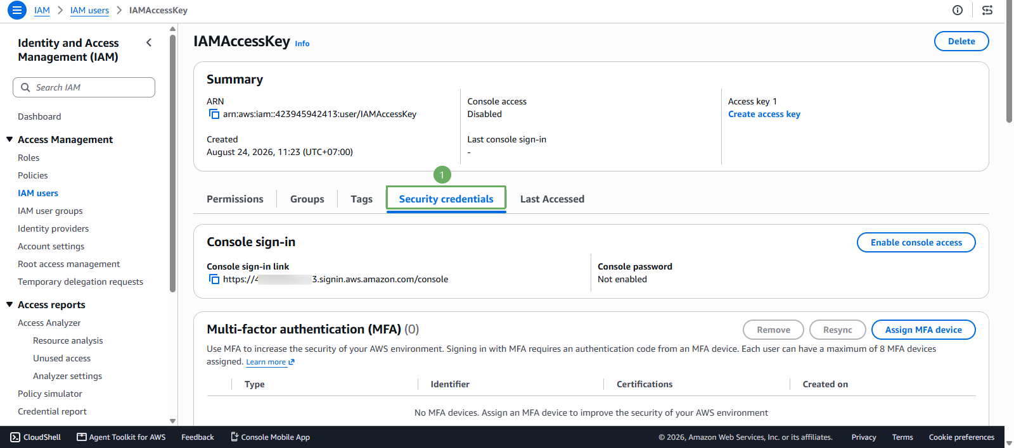Open Policy simulator in sidebar
1014x448 pixels.
[50, 394]
